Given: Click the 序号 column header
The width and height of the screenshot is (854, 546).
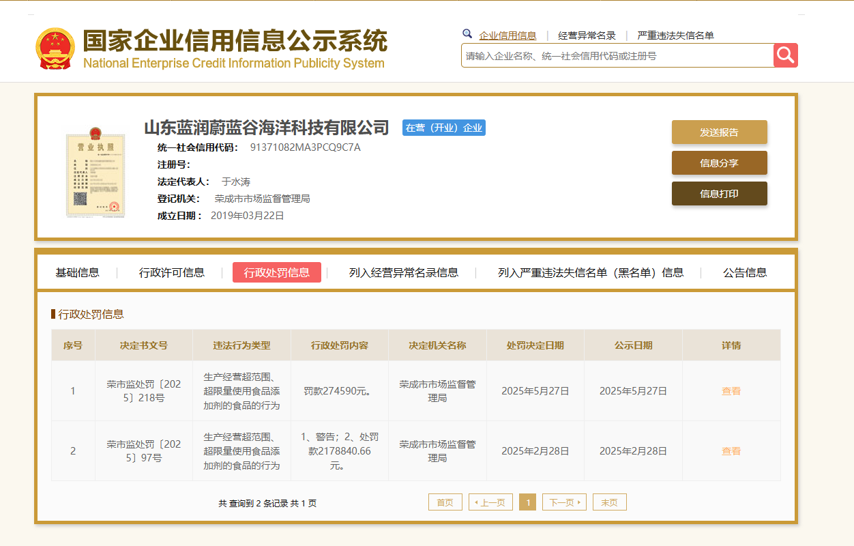Looking at the screenshot, I should point(73,345).
